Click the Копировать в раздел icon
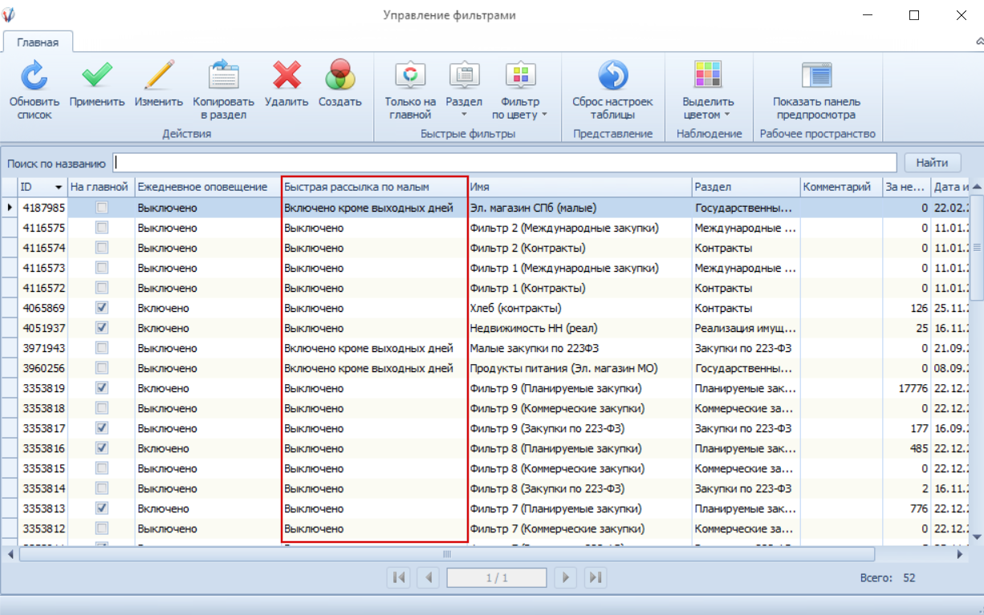The width and height of the screenshot is (984, 615). (223, 77)
